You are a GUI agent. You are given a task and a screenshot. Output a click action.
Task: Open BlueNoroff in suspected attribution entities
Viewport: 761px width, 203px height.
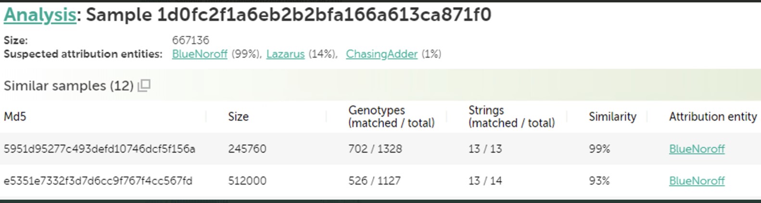200,54
